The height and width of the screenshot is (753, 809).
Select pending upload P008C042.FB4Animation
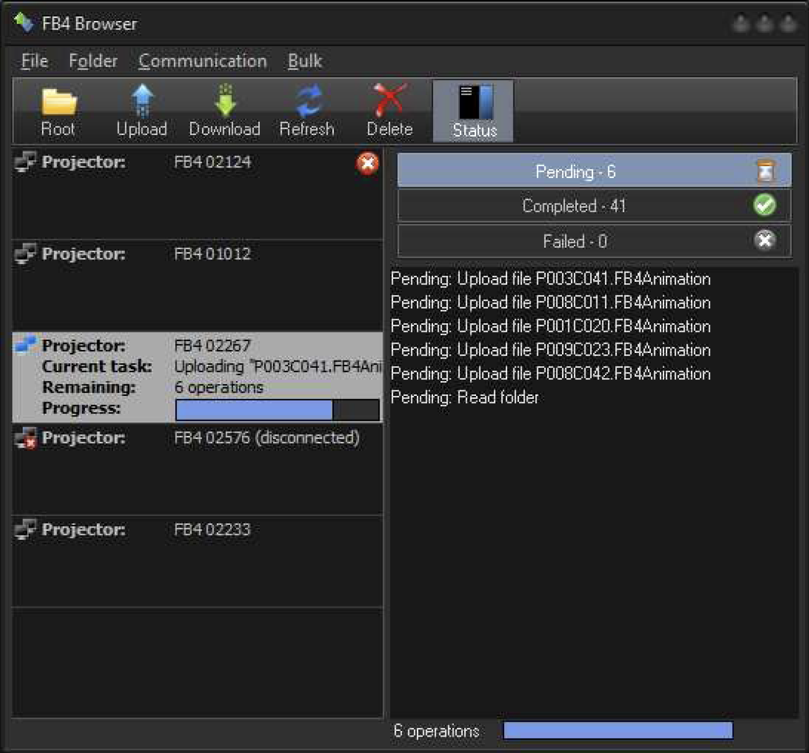551,373
